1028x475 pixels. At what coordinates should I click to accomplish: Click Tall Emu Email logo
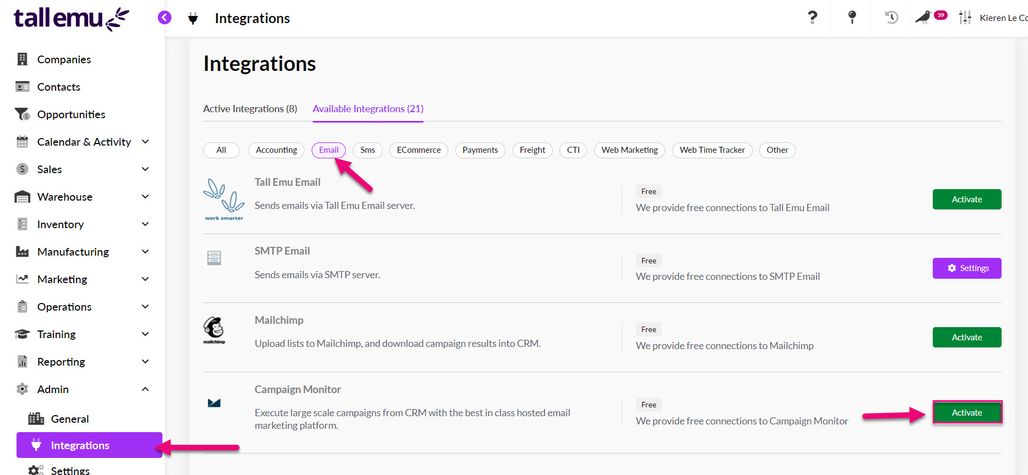[224, 199]
